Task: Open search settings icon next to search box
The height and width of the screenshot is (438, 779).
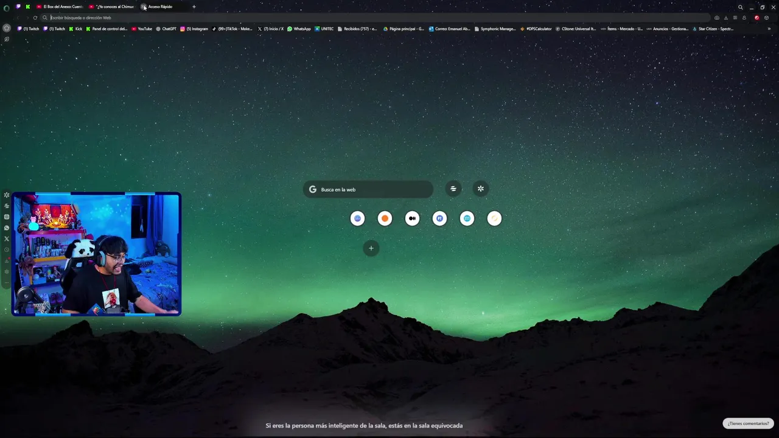Action: tap(453, 189)
